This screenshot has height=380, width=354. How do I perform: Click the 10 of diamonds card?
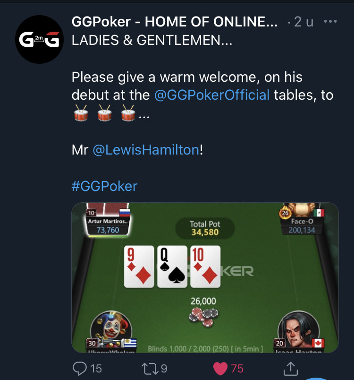coord(205,267)
